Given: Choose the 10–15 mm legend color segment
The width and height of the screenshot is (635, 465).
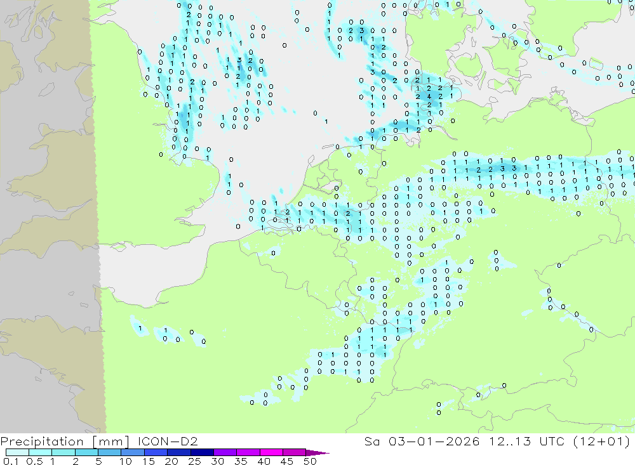Looking at the screenshot, I should (x=133, y=452).
